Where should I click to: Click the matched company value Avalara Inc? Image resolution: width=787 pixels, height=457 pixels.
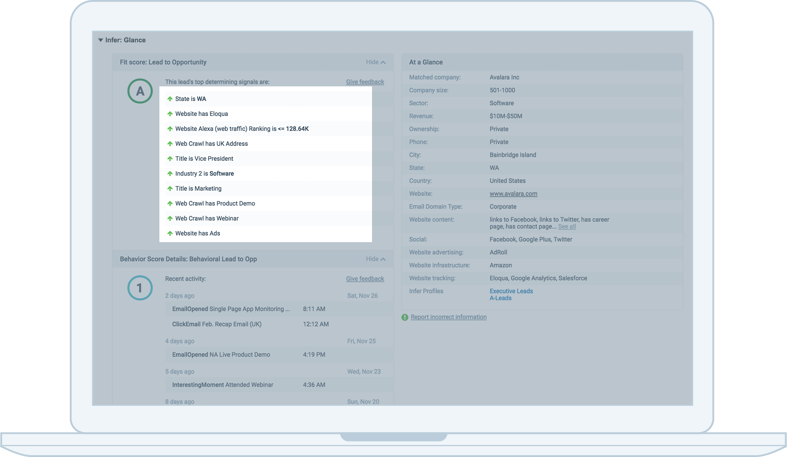(504, 77)
